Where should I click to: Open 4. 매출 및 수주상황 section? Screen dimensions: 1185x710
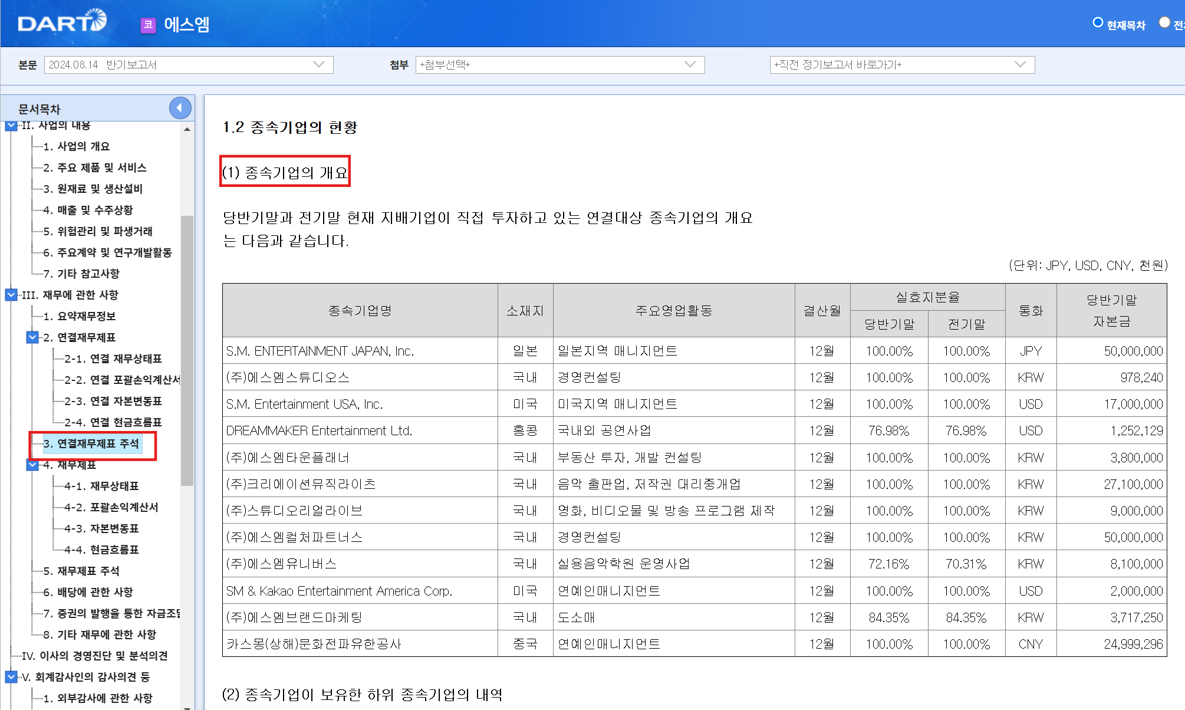[x=88, y=210]
